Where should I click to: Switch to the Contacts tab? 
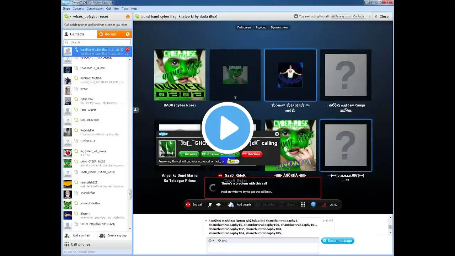click(x=80, y=34)
